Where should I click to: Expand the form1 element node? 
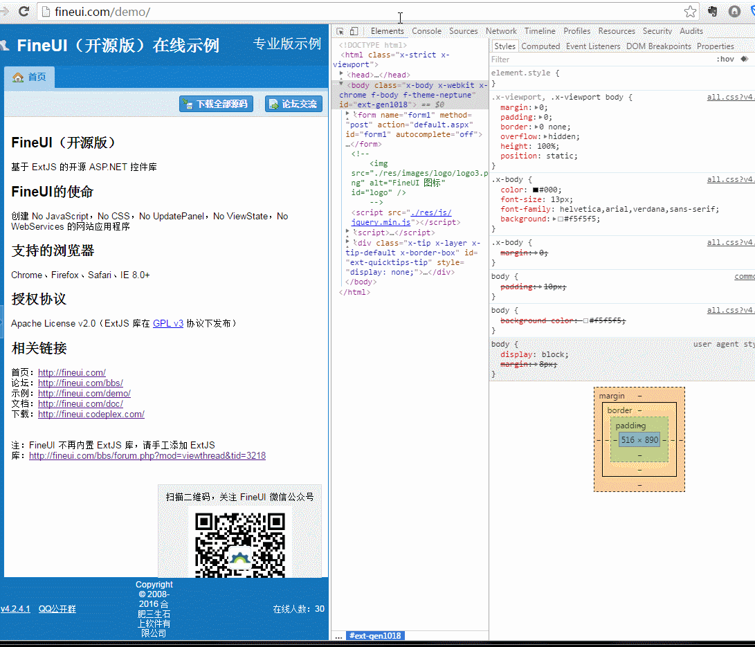click(347, 114)
